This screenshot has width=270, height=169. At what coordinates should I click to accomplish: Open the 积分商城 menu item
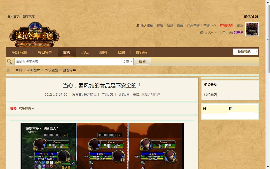pyautogui.click(x=20, y=52)
